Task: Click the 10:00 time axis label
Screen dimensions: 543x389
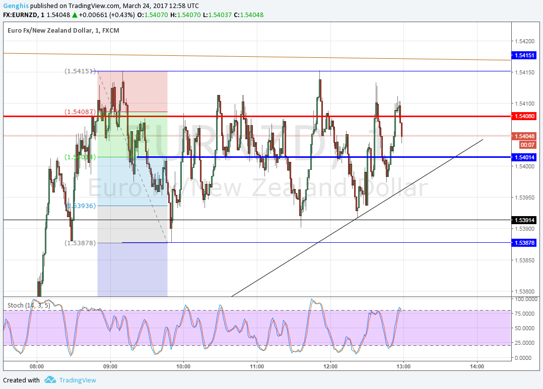Action: pos(183,366)
